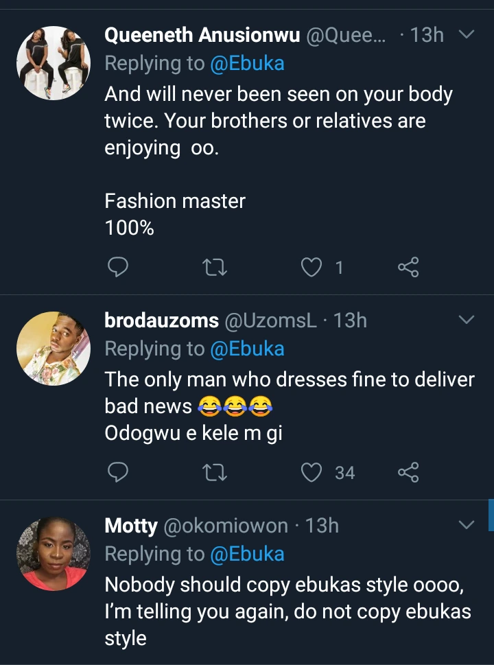Retweet Queeneth Anusionwu's tweet

point(216,267)
